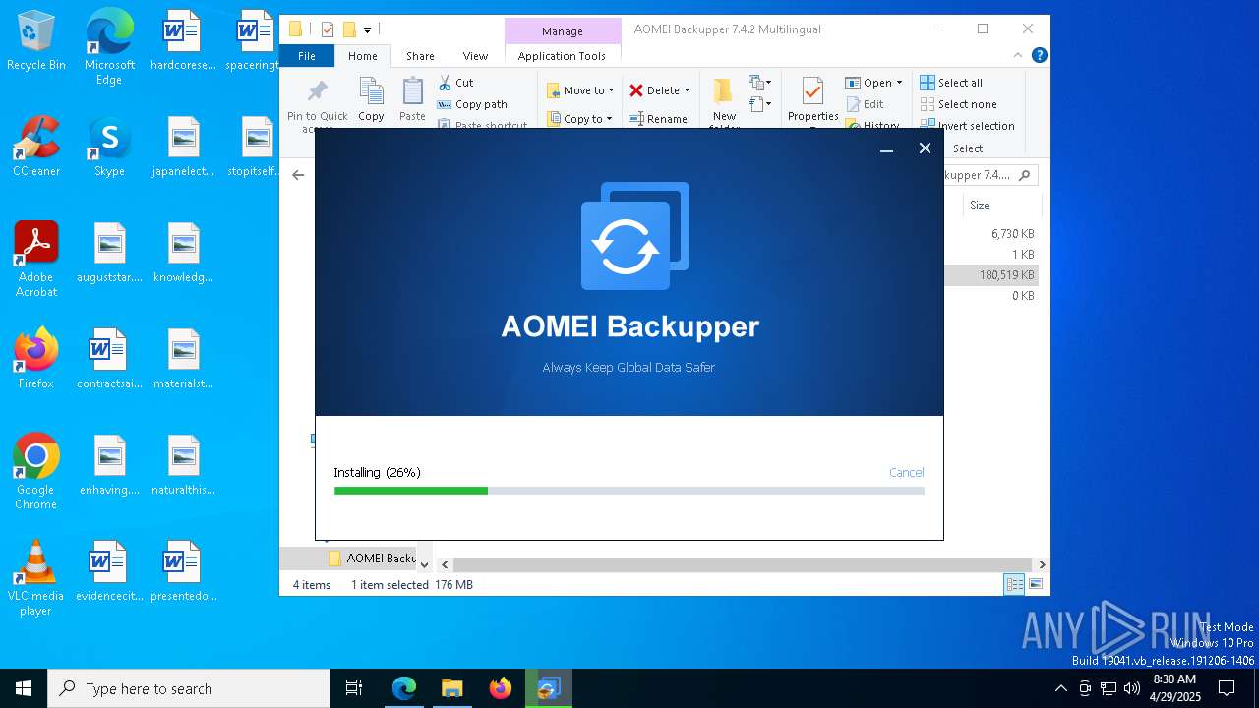This screenshot has width=1259, height=708.
Task: Minimize the AOMEI installer window
Action: (x=886, y=148)
